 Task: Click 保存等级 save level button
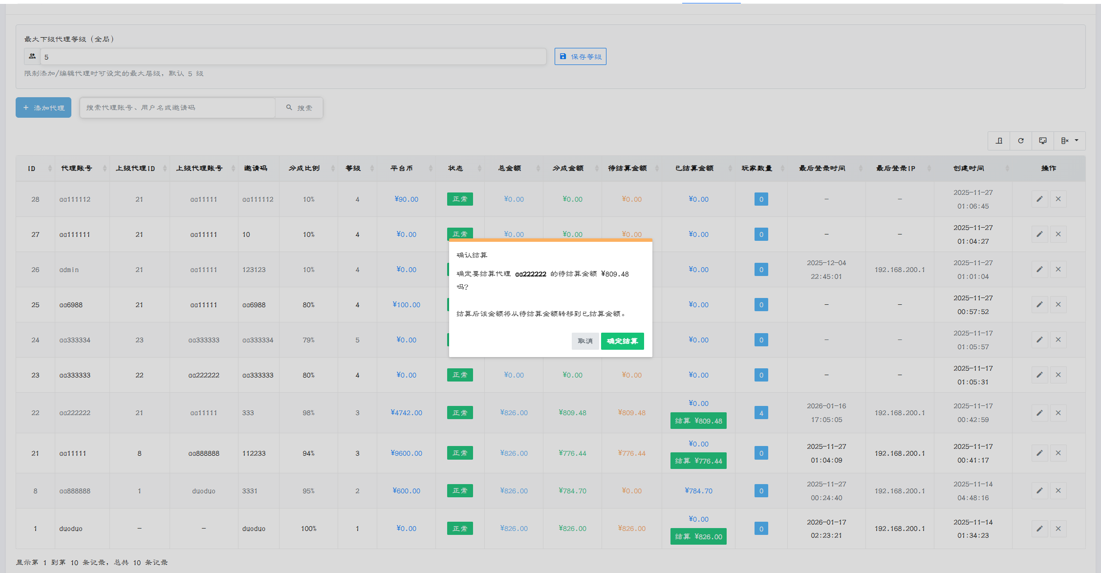click(580, 57)
